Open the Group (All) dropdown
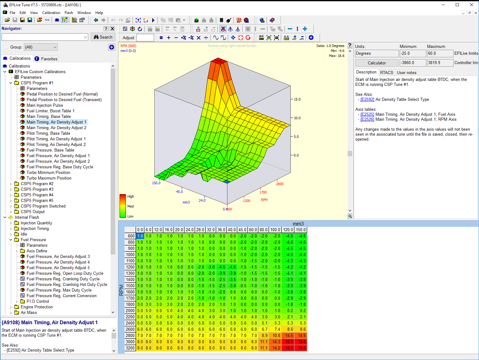The image size is (479, 360). [x=41, y=47]
